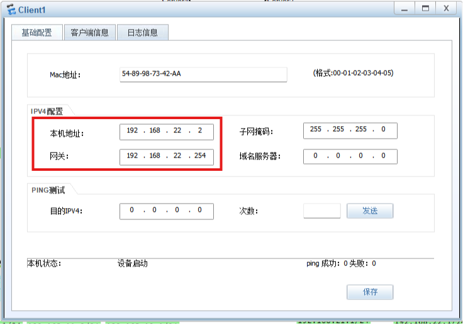The width and height of the screenshot is (463, 324).
Task: Click the 域名服务器 label
Action: pyautogui.click(x=260, y=156)
